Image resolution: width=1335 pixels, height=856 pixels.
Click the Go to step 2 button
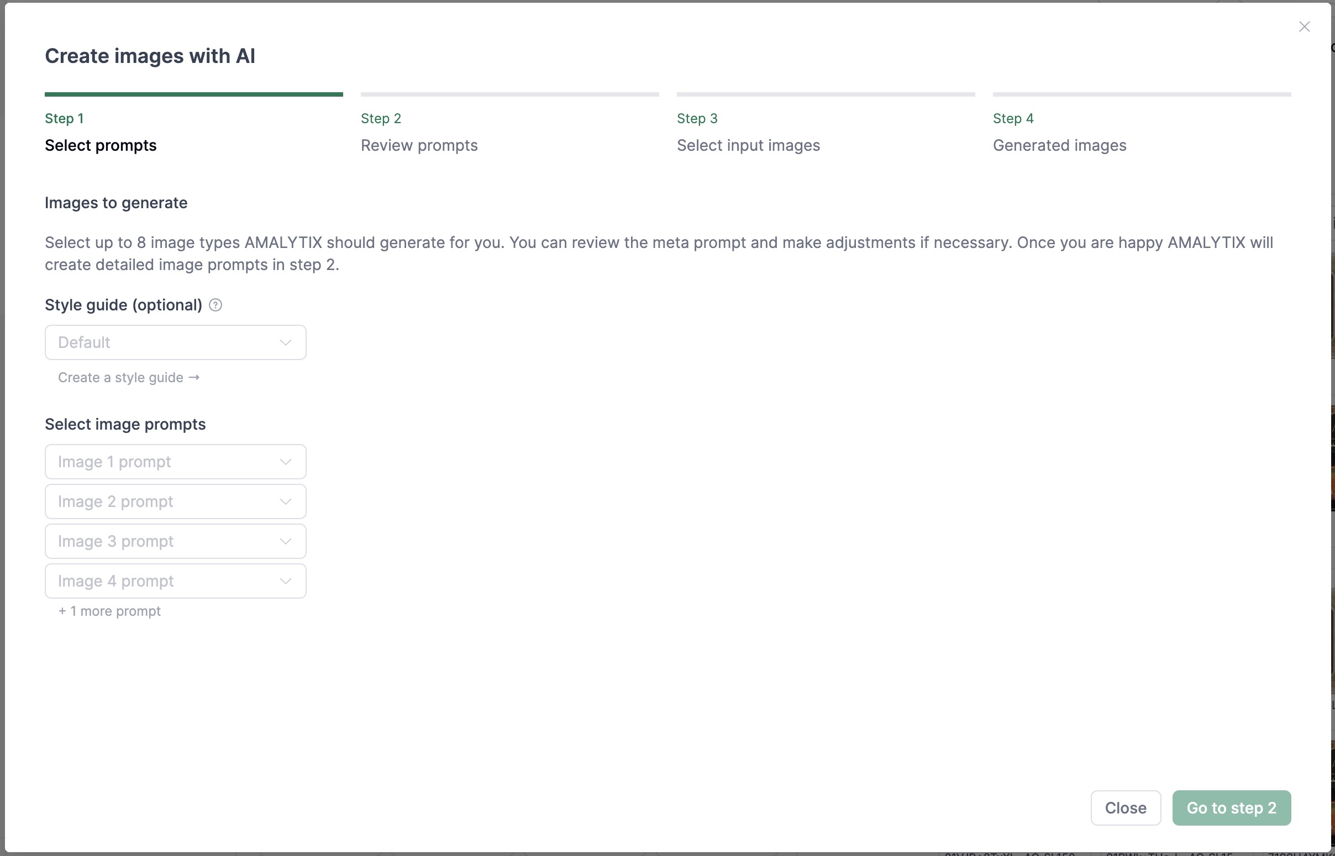pyautogui.click(x=1231, y=807)
